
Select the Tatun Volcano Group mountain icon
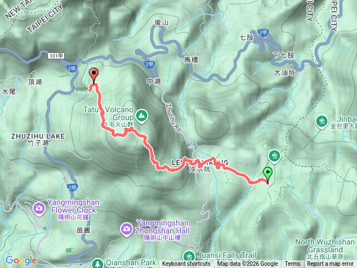tap(142, 116)
